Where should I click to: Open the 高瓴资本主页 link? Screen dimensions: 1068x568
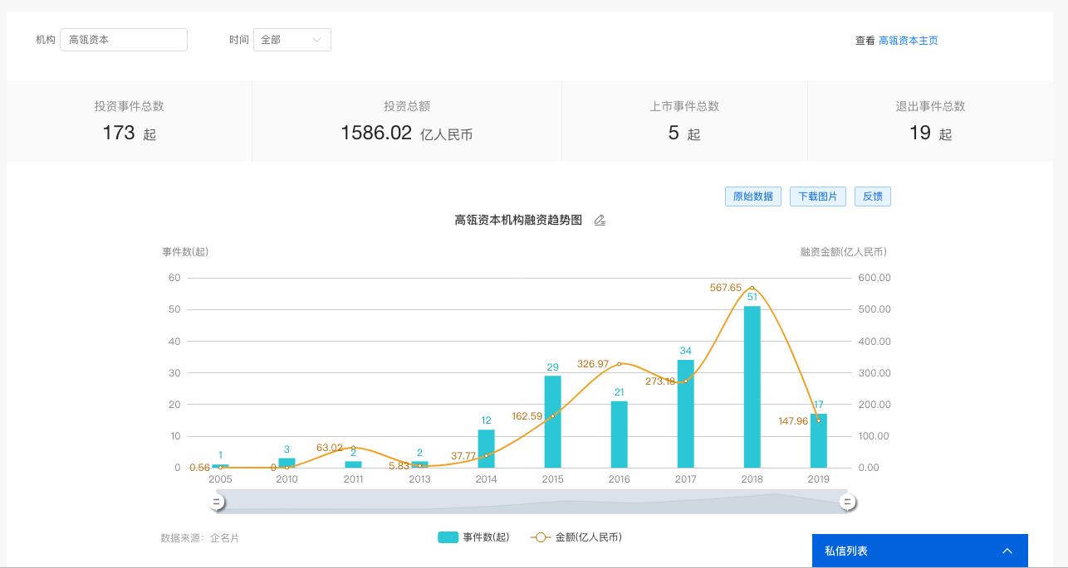click(908, 41)
